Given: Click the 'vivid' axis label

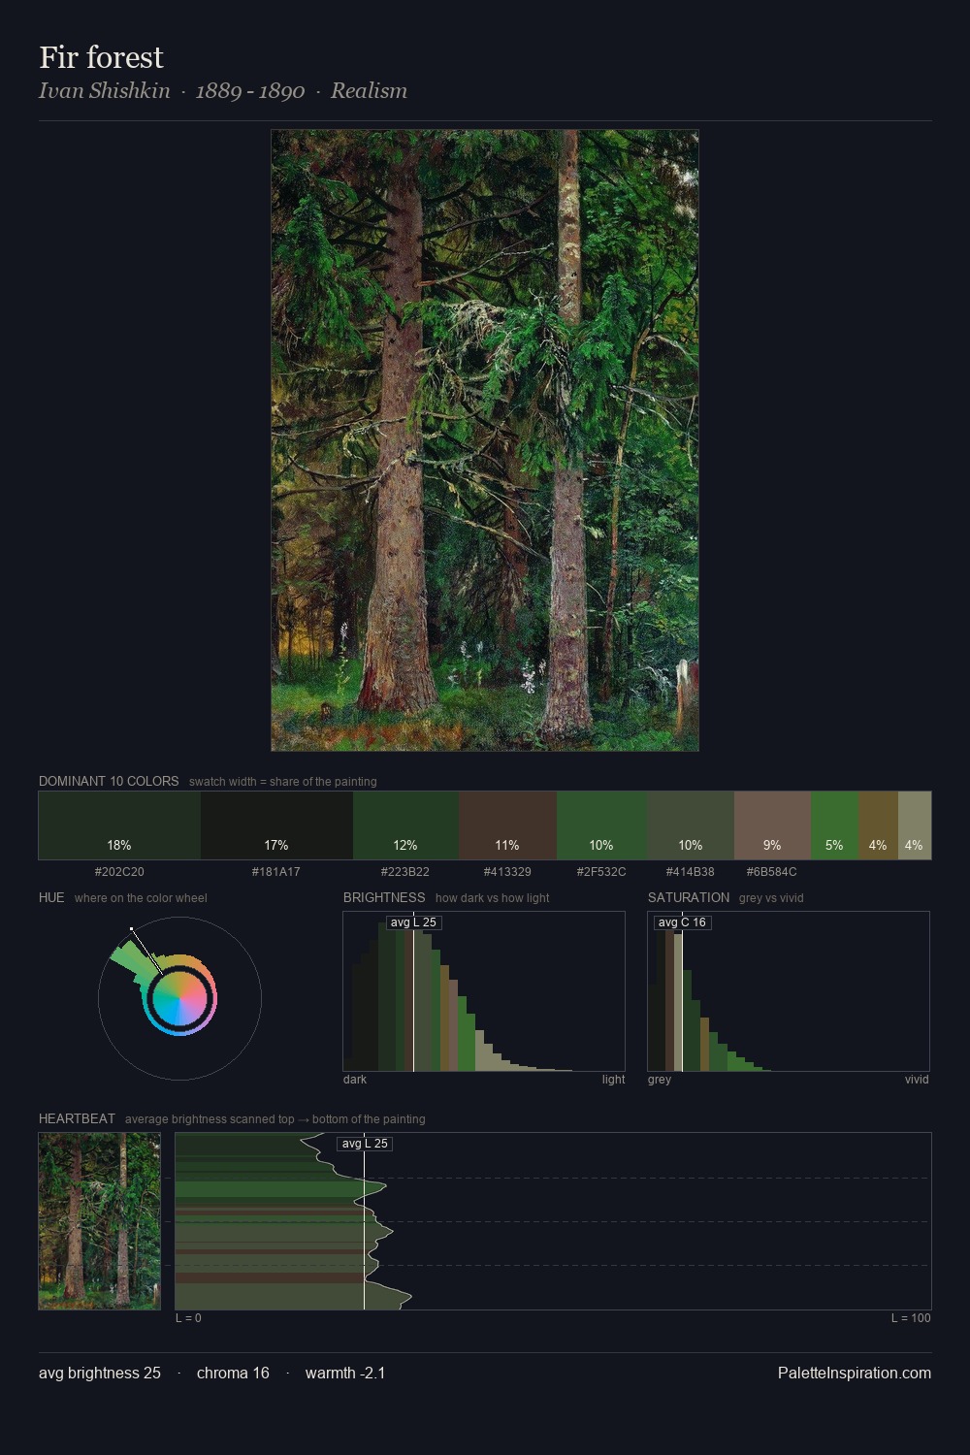Looking at the screenshot, I should coord(917,1080).
